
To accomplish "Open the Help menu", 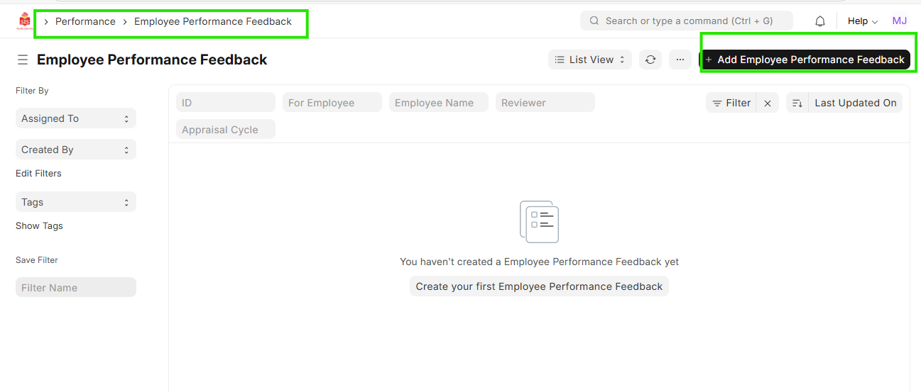I will point(862,21).
